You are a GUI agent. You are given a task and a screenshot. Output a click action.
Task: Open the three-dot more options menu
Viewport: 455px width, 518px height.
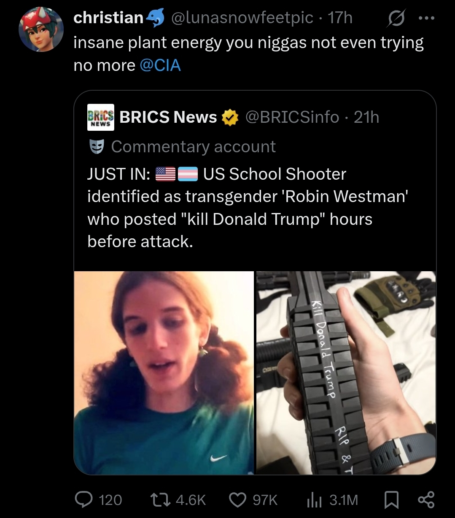pos(427,18)
